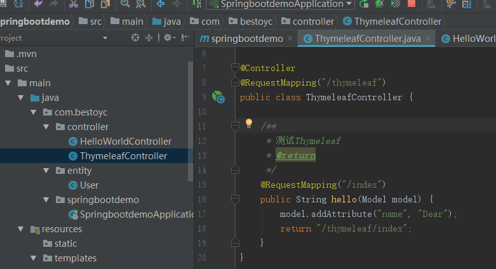Fold the hello method at line 16

(235, 199)
